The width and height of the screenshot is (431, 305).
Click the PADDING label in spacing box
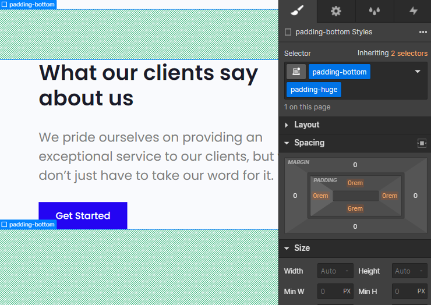[325, 180]
